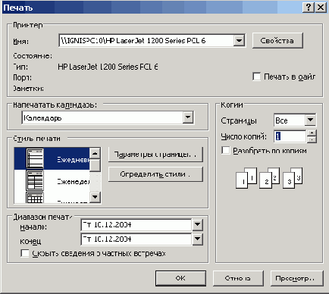Click Определить стили button

(x=155, y=174)
